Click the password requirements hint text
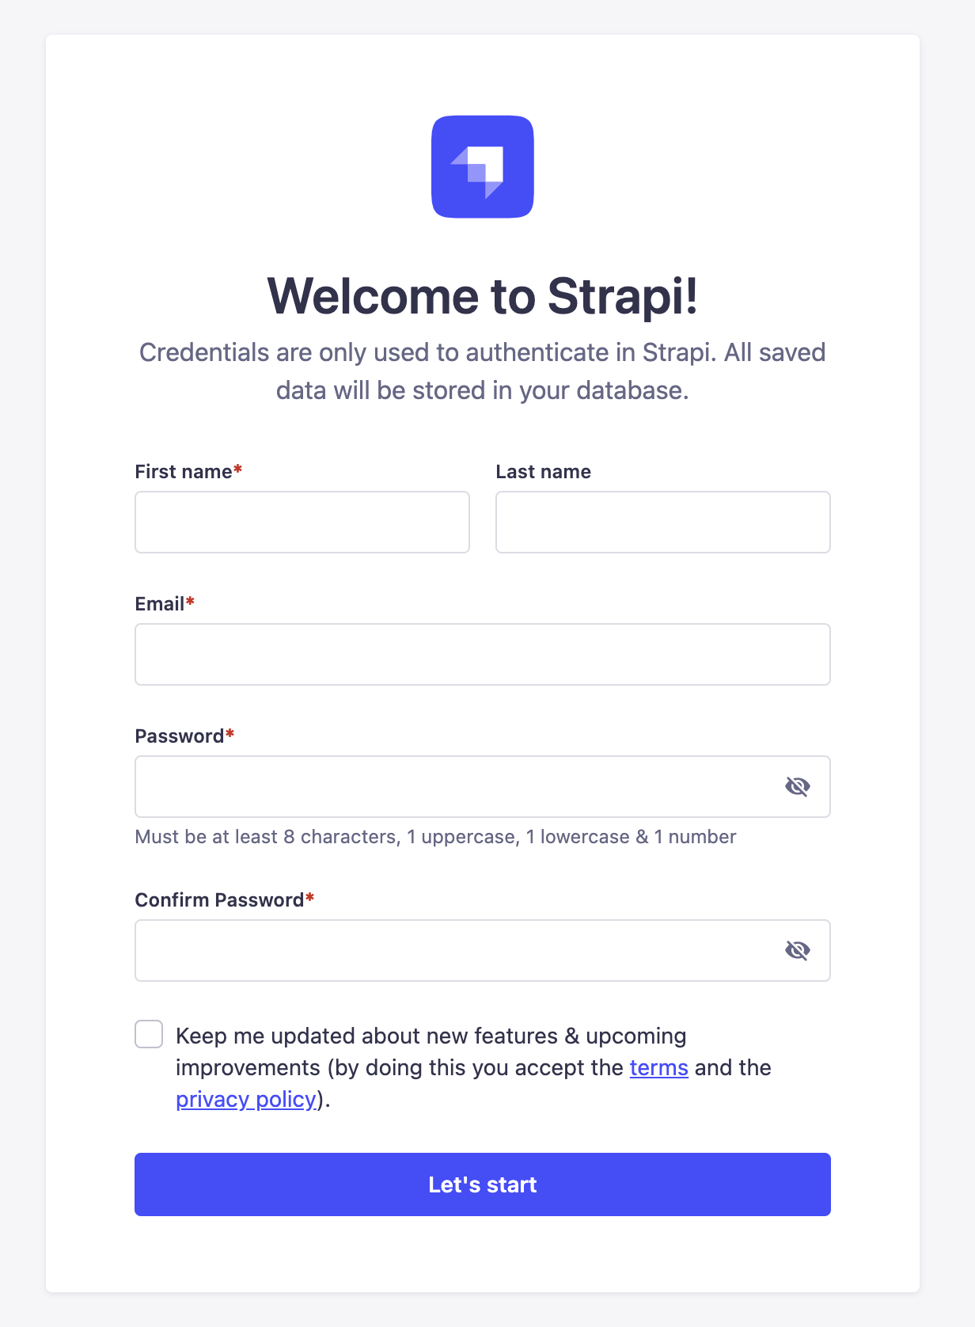 coord(435,837)
